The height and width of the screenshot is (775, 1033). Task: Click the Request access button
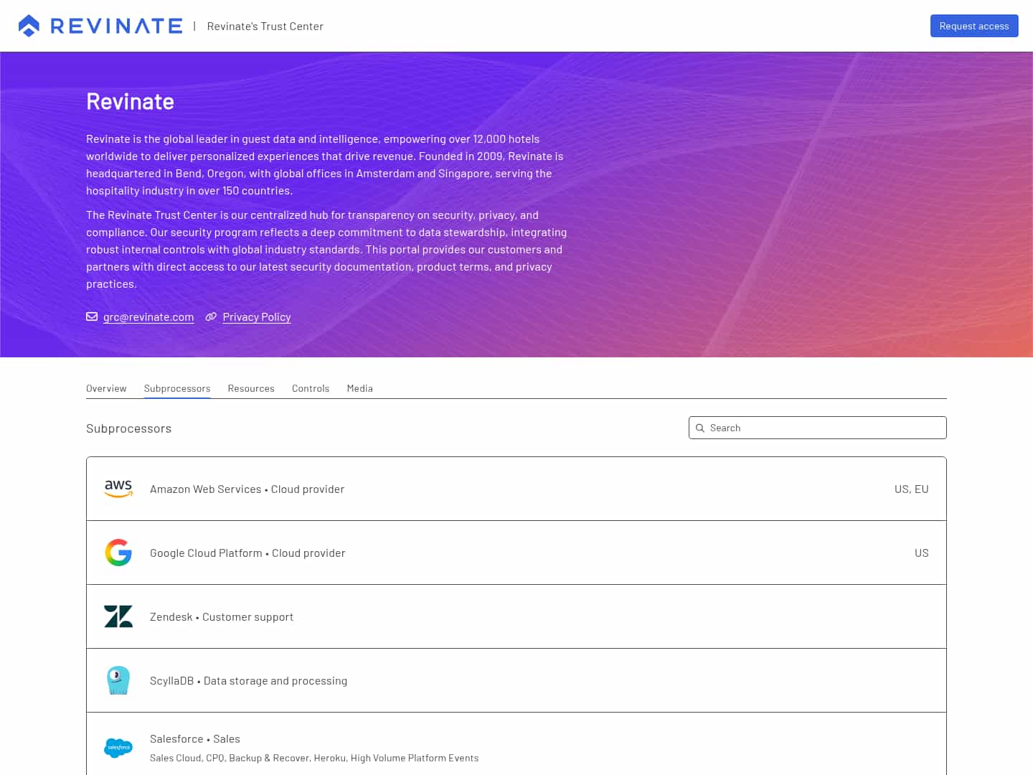pos(974,26)
